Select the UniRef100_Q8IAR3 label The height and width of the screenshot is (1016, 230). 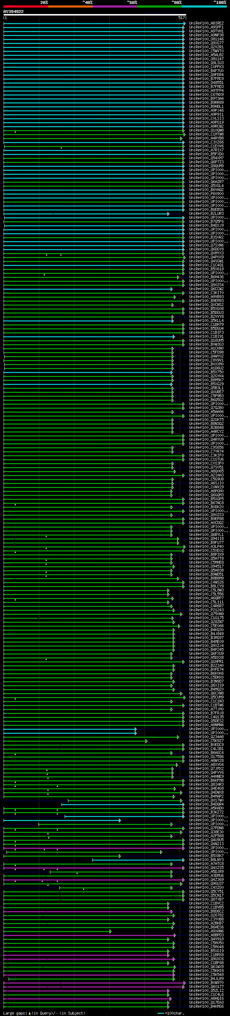point(206,784)
